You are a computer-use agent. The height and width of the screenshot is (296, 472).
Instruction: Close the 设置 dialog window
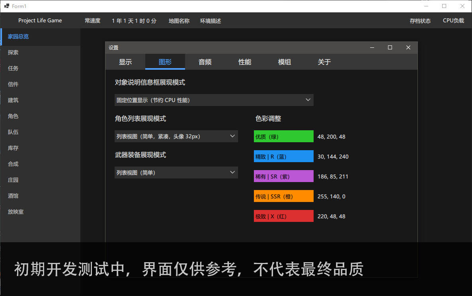(408, 47)
